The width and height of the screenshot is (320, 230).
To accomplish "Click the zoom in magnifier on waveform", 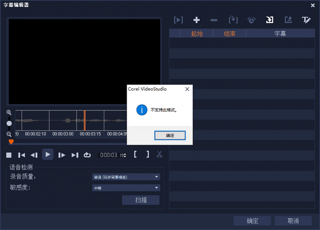I will pos(9,113).
